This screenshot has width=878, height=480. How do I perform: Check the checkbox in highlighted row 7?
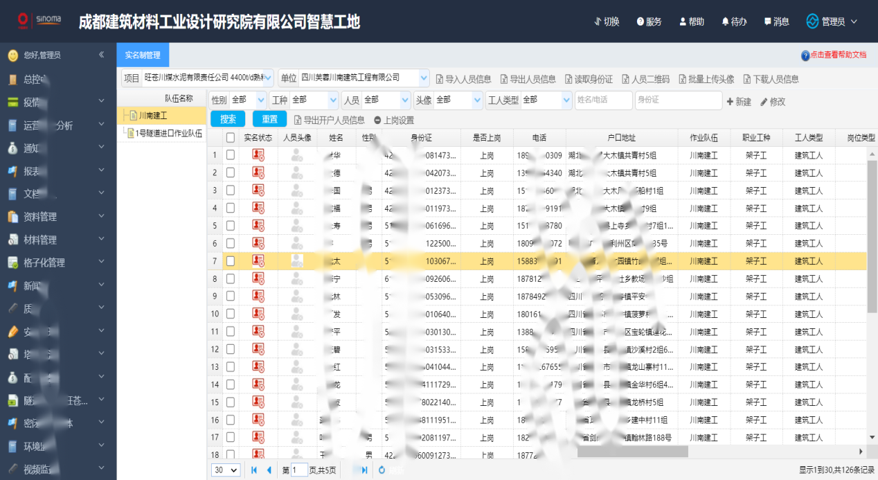(231, 261)
